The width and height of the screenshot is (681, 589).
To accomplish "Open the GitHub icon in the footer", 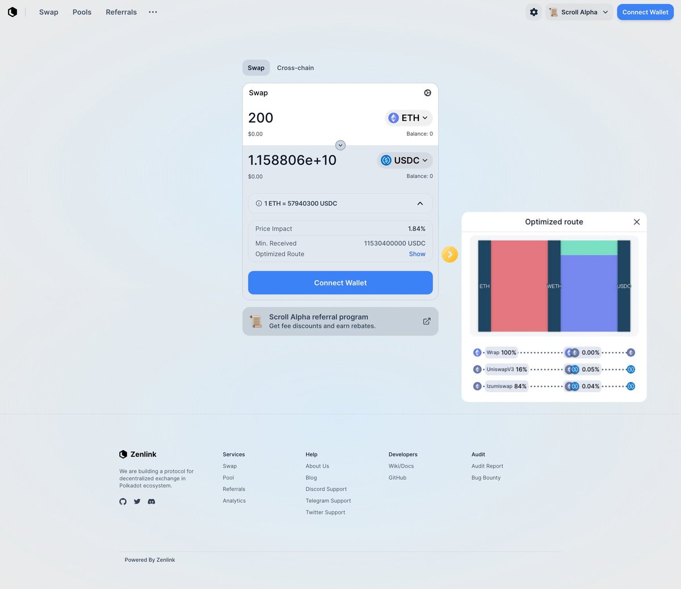I will [x=123, y=502].
